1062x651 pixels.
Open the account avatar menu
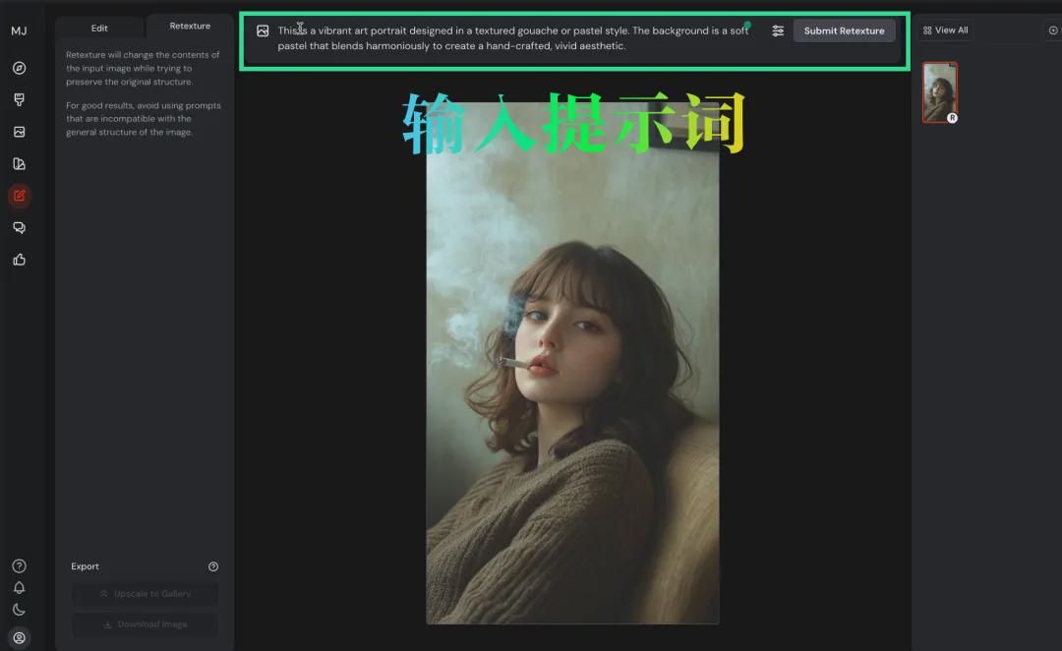19,637
